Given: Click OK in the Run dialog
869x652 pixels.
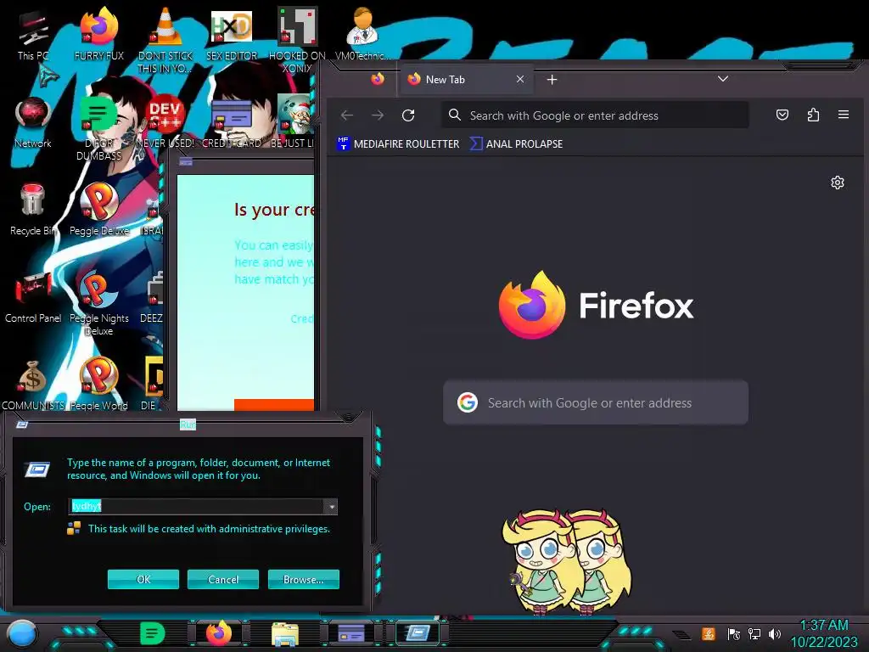Looking at the screenshot, I should 143,579.
